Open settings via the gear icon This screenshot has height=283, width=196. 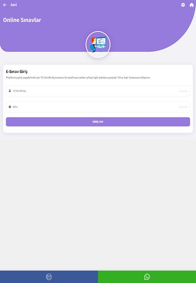point(183,5)
